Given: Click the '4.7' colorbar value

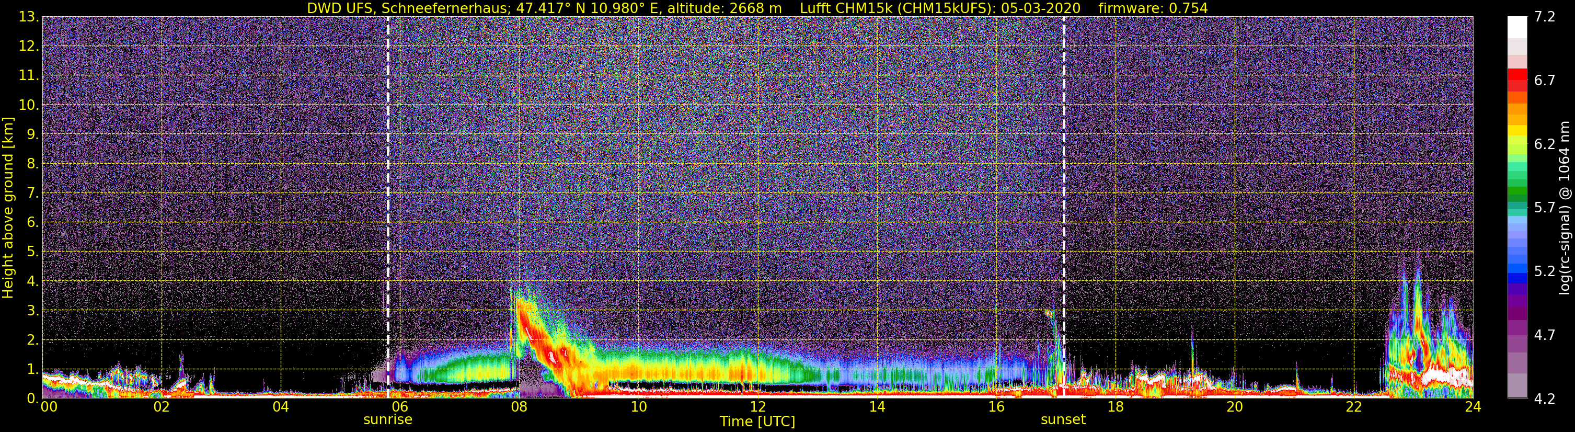Looking at the screenshot, I should 1545,335.
